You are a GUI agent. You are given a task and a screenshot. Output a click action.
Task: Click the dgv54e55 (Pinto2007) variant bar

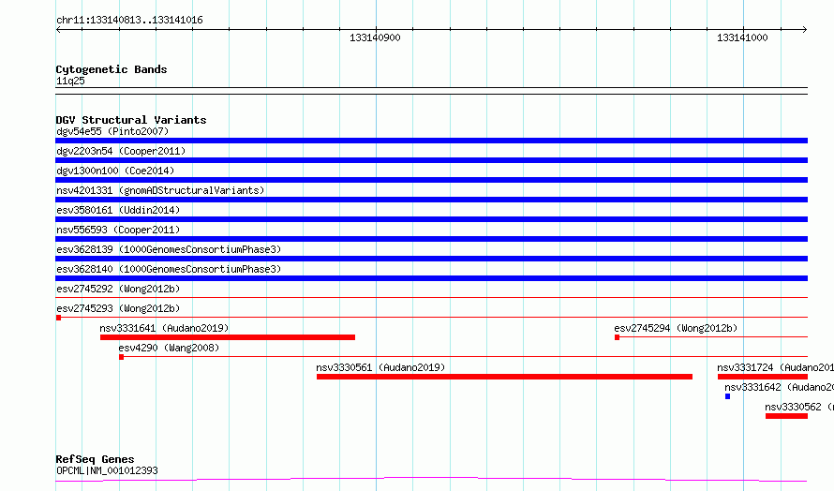tap(431, 141)
